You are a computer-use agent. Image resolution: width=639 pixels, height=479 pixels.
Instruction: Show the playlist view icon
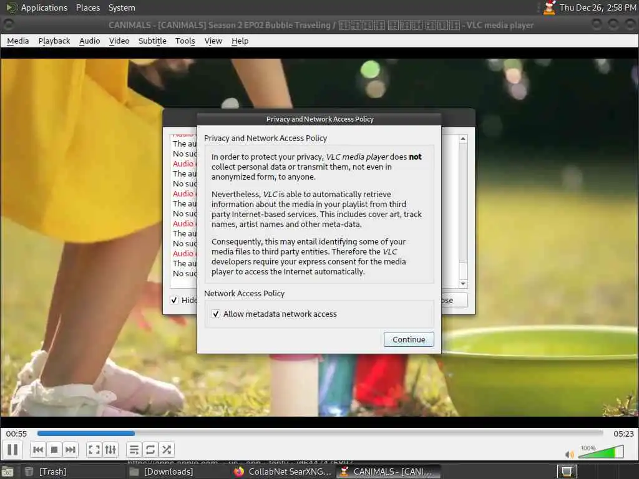click(134, 450)
